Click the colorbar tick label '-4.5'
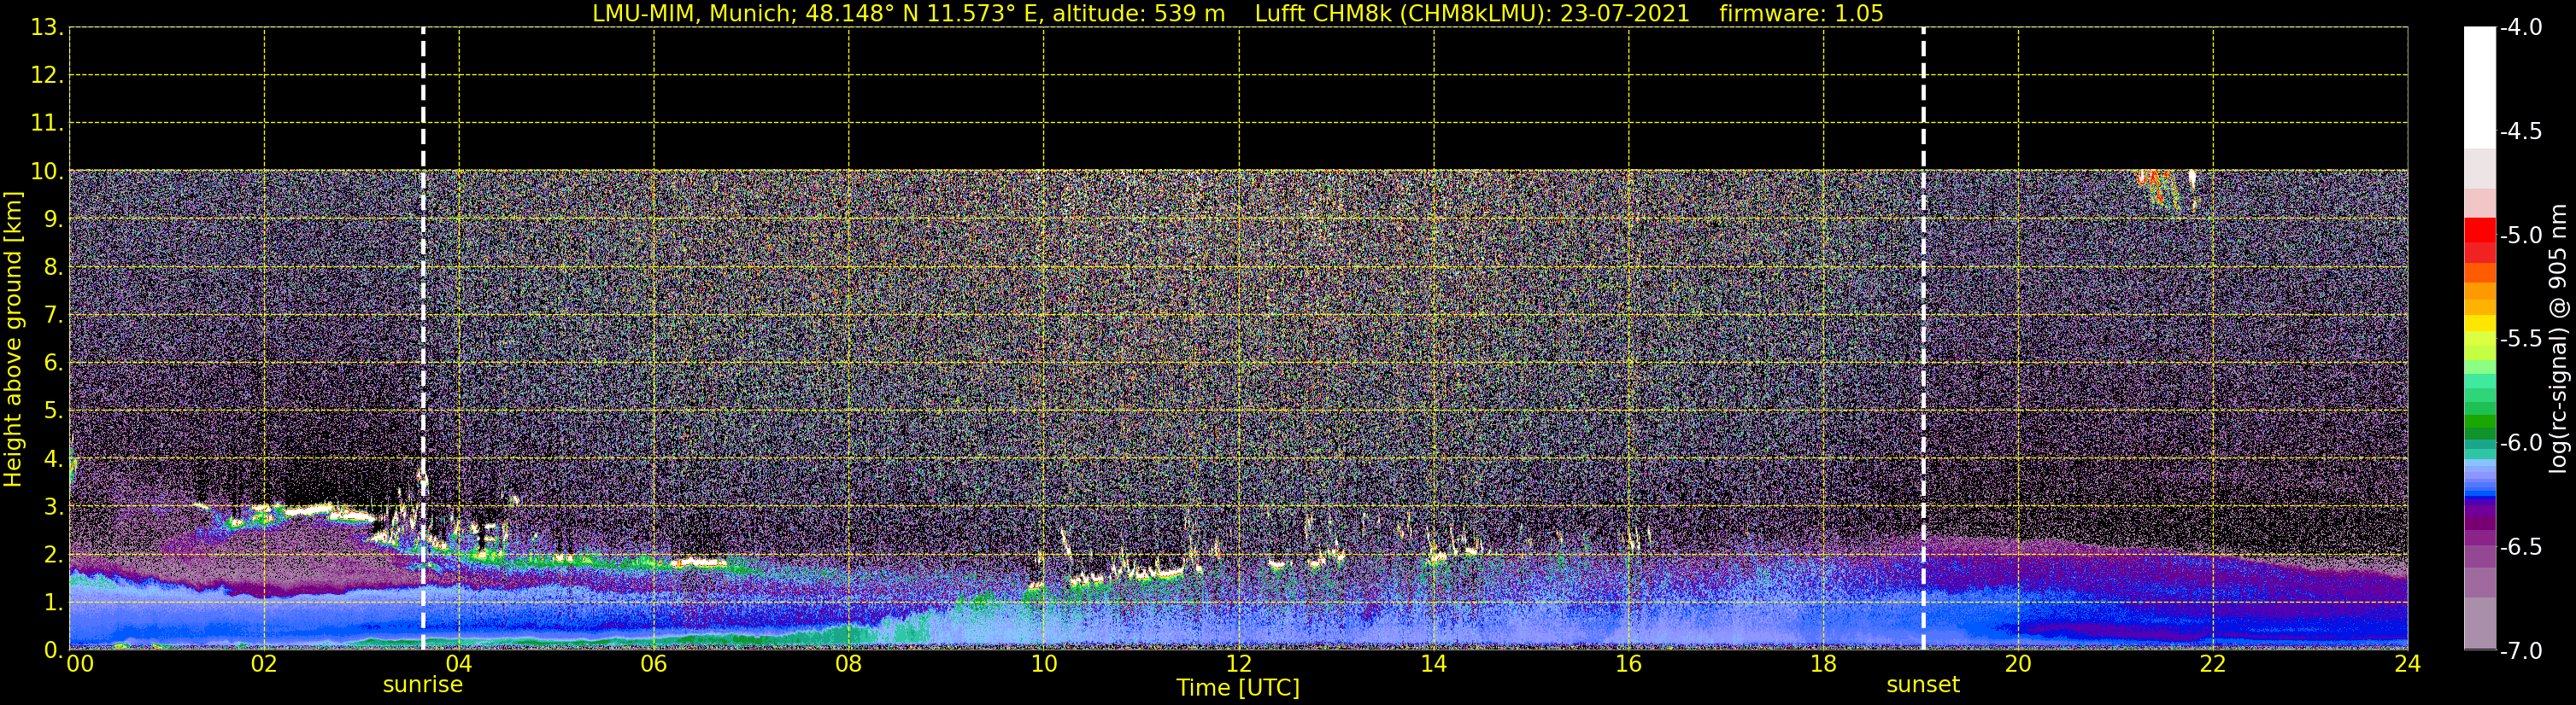Image resolution: width=2576 pixels, height=705 pixels. [x=2520, y=131]
